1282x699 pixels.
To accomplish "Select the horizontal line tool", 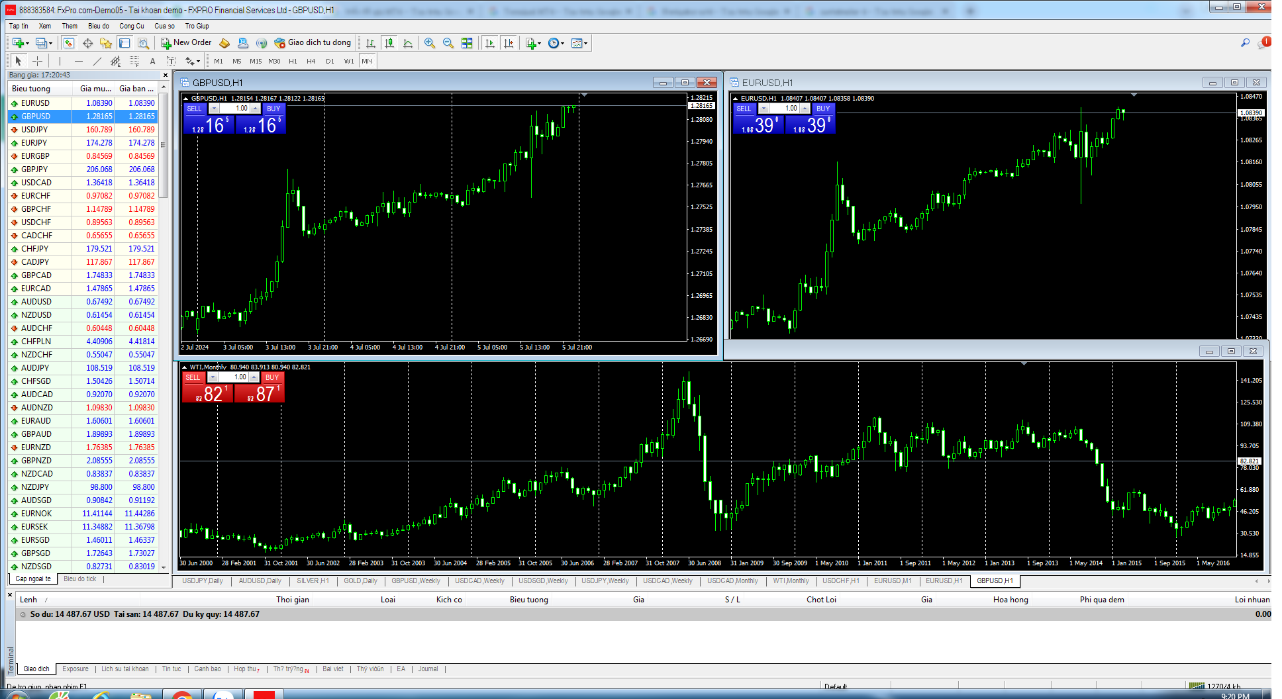I will pos(78,61).
